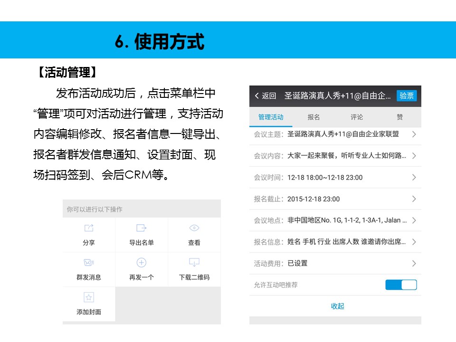The image size is (456, 342).
Task: Click the 再发一个 plus icon
Action: [x=142, y=263]
